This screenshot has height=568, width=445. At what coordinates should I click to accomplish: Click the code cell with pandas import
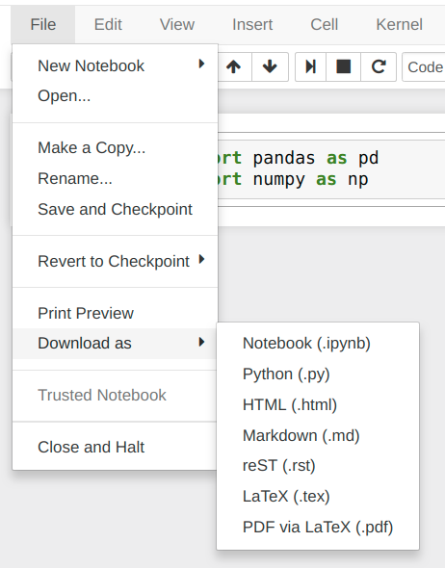click(x=331, y=168)
